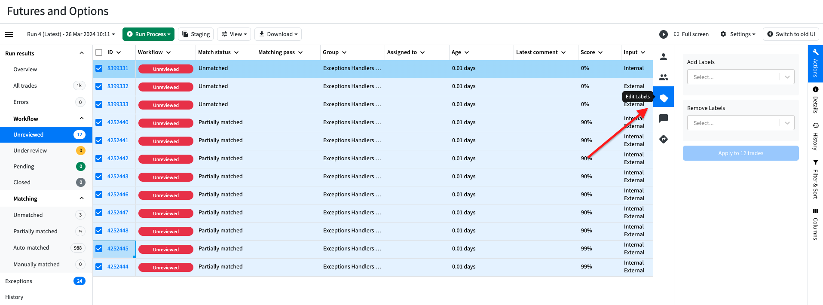
Task: Open trade ID 4252445 link
Action: click(x=118, y=249)
